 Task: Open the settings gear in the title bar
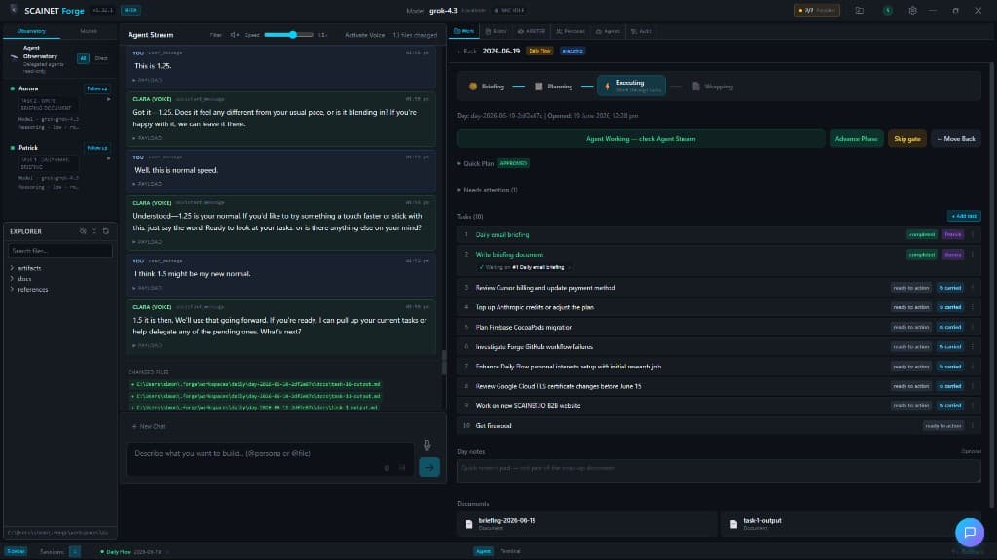(x=912, y=10)
